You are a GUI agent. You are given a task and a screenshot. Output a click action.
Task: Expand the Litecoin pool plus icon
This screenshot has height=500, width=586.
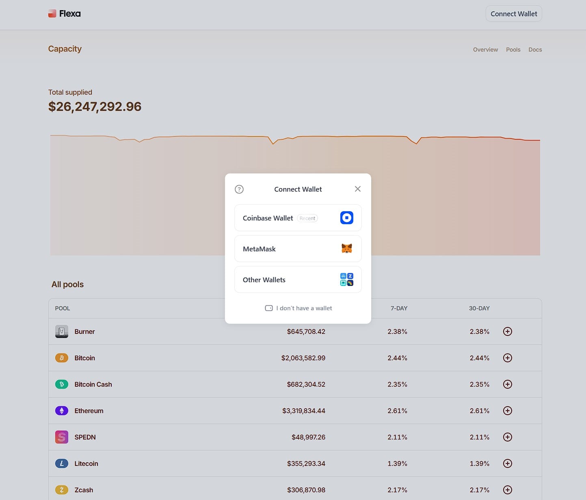coord(507,463)
